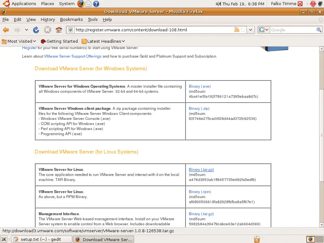
Task: Open the View menu
Action: click(x=31, y=19)
